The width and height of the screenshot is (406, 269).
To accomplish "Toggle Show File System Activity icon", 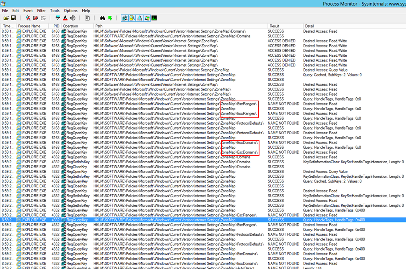I will [132, 18].
